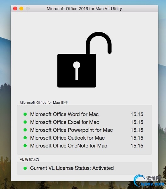
Task: Click green status dot beside Excel for Mac
Action: coord(25,122)
